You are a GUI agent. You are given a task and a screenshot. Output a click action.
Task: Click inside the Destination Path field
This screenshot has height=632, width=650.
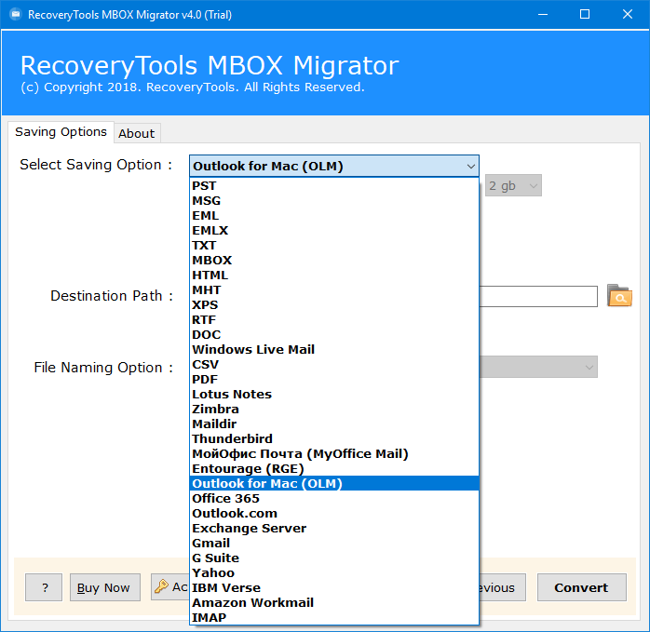click(538, 296)
